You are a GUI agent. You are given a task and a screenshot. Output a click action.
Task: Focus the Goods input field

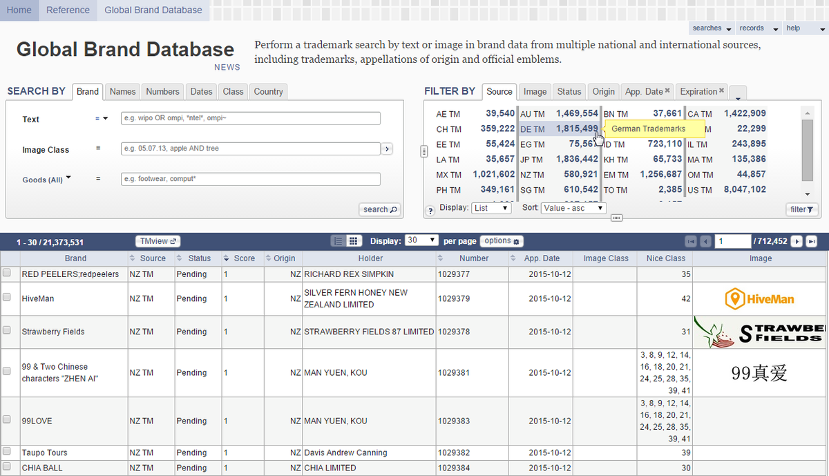[251, 179]
